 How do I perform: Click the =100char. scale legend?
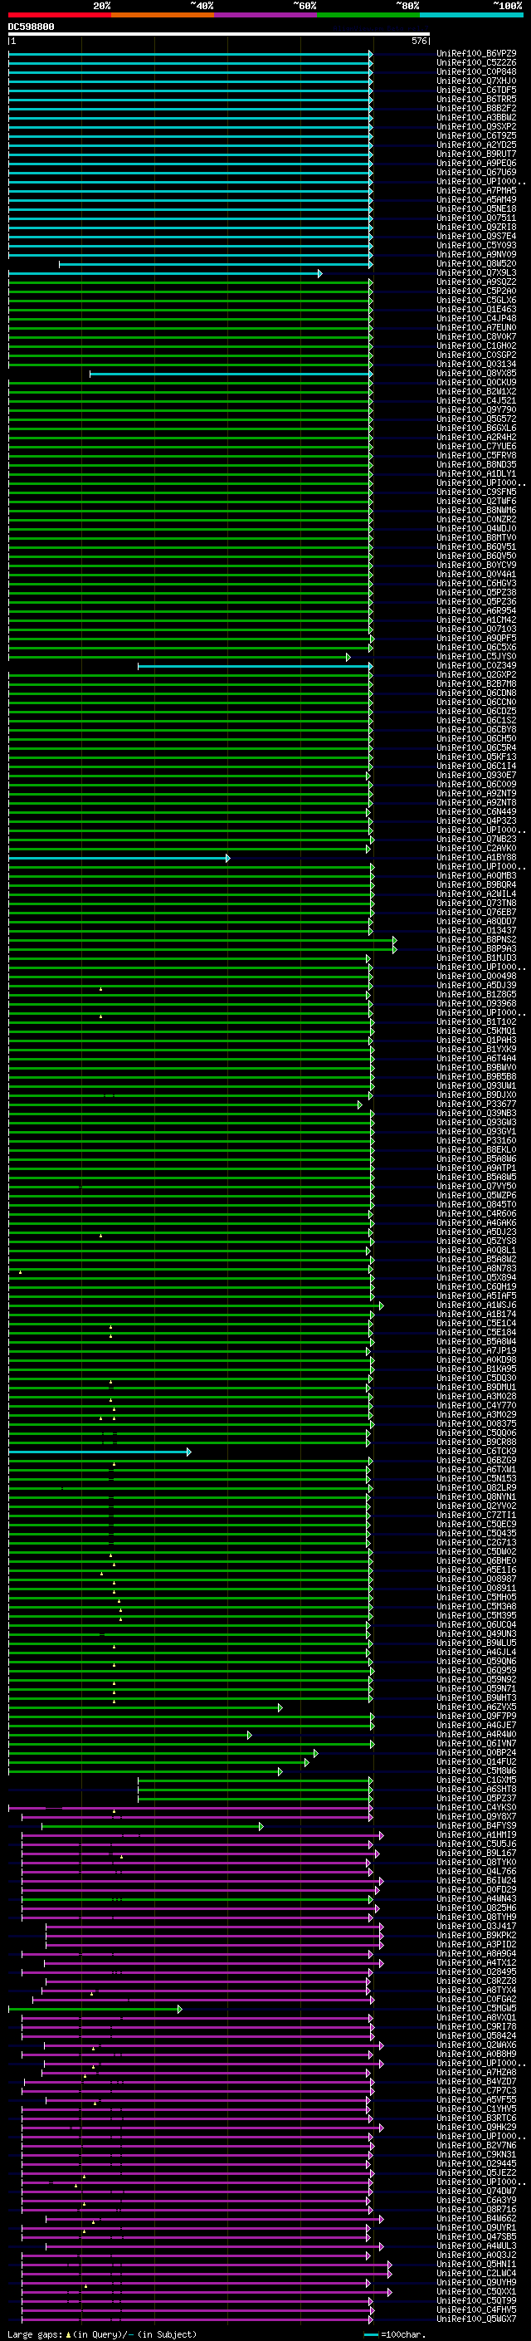[x=396, y=2334]
